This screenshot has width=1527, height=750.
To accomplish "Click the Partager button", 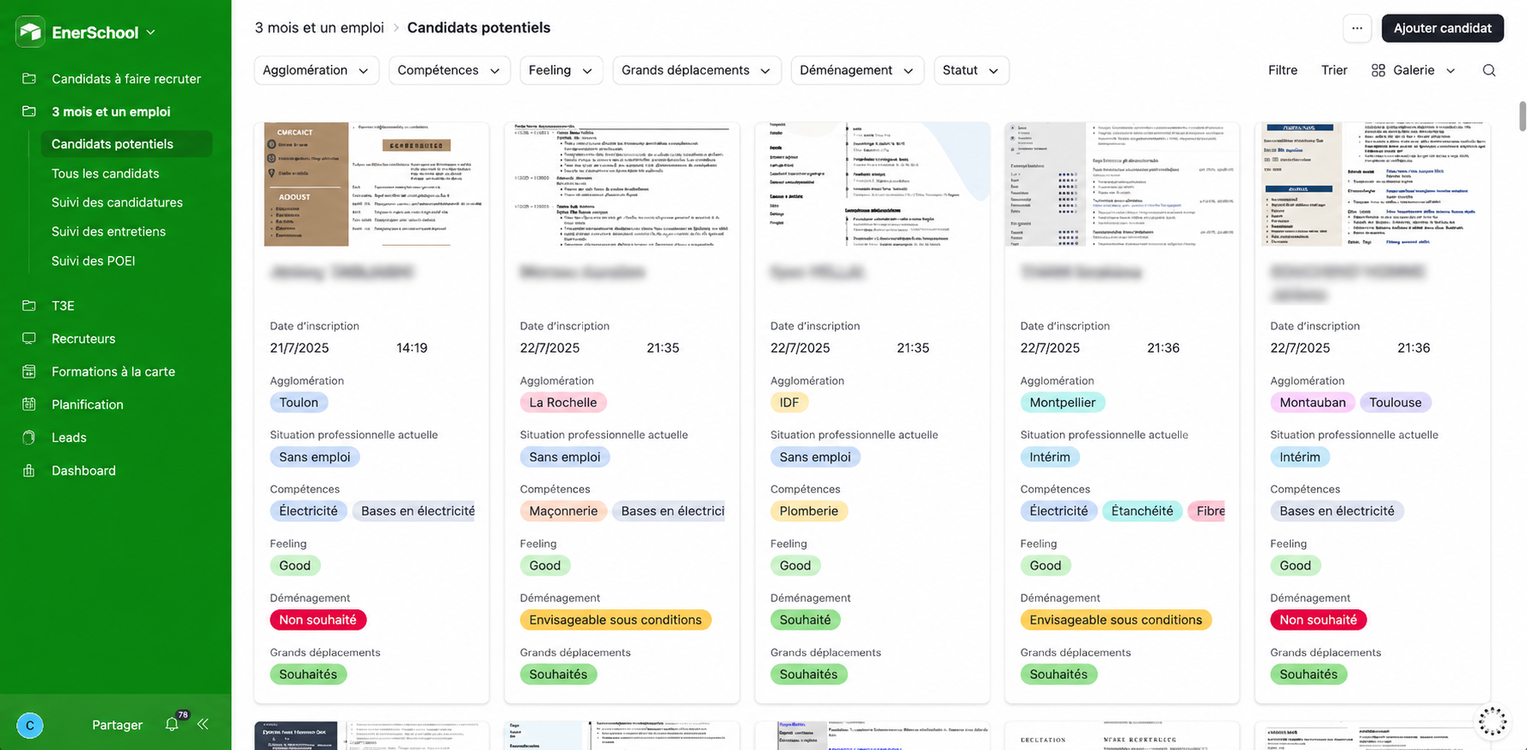I will pyautogui.click(x=117, y=724).
